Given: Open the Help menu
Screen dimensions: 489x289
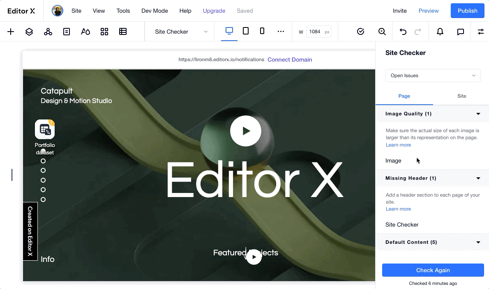Looking at the screenshot, I should click(x=185, y=11).
